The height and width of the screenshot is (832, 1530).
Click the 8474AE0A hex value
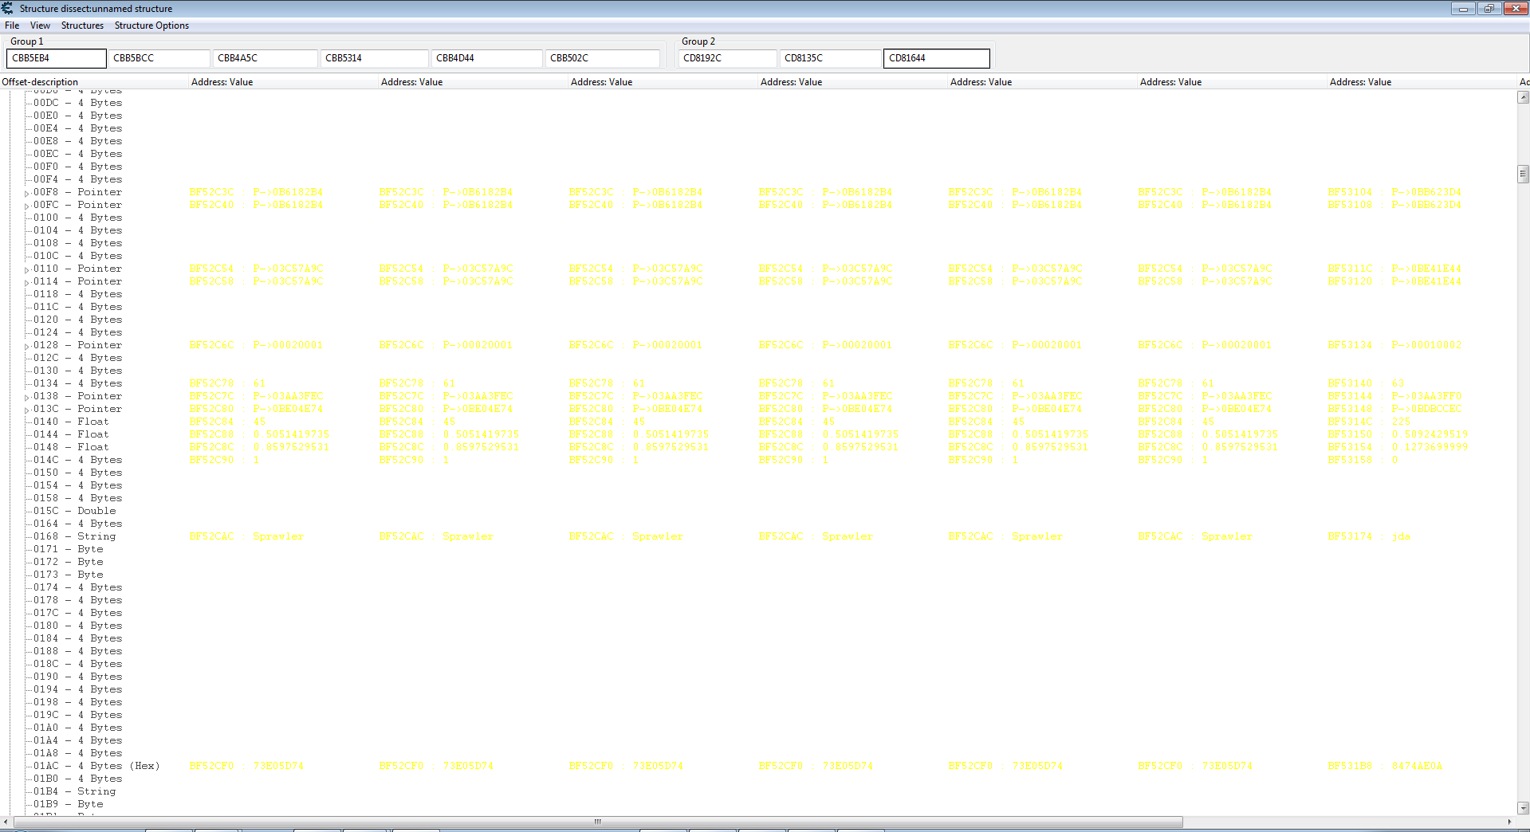(x=1417, y=766)
